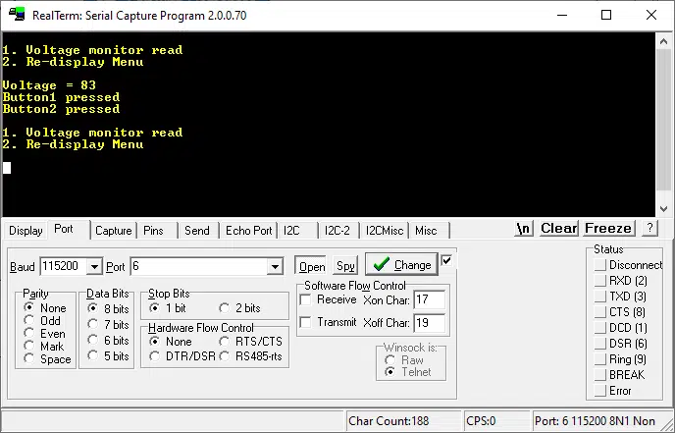Click the Baud value field showing 115200
Image resolution: width=675 pixels, height=433 pixels.
coord(63,267)
